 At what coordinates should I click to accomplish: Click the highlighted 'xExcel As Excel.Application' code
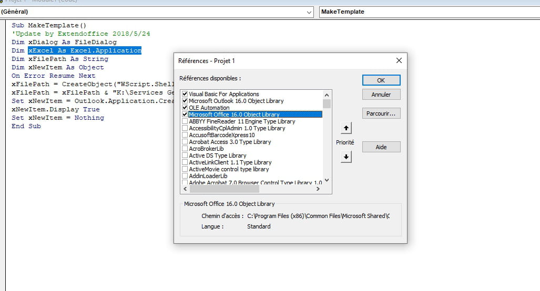pyautogui.click(x=85, y=50)
